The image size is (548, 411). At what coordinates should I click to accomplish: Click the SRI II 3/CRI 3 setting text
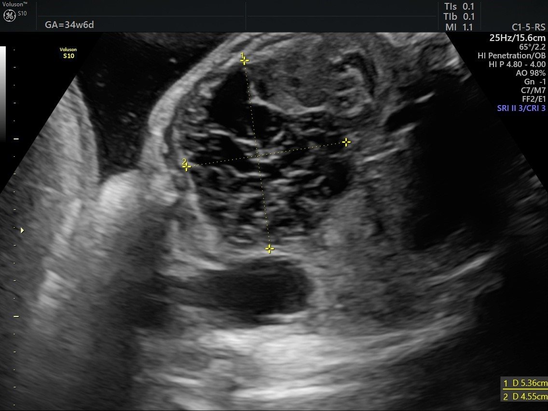[x=521, y=109]
